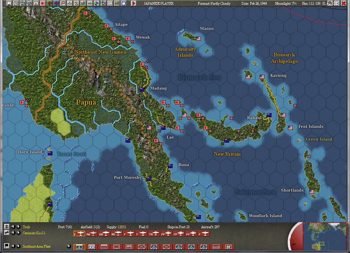Open the Southeast Area Fleet link
Screen dimensions: 350x253
coord(37,246)
